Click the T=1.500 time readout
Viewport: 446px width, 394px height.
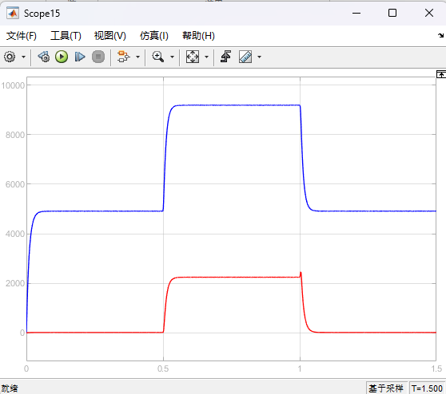(427, 388)
